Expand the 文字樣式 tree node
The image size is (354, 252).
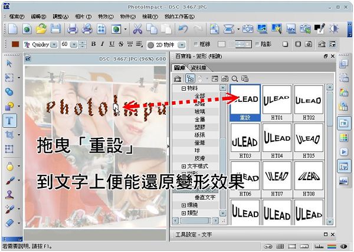pyautogui.click(x=183, y=166)
